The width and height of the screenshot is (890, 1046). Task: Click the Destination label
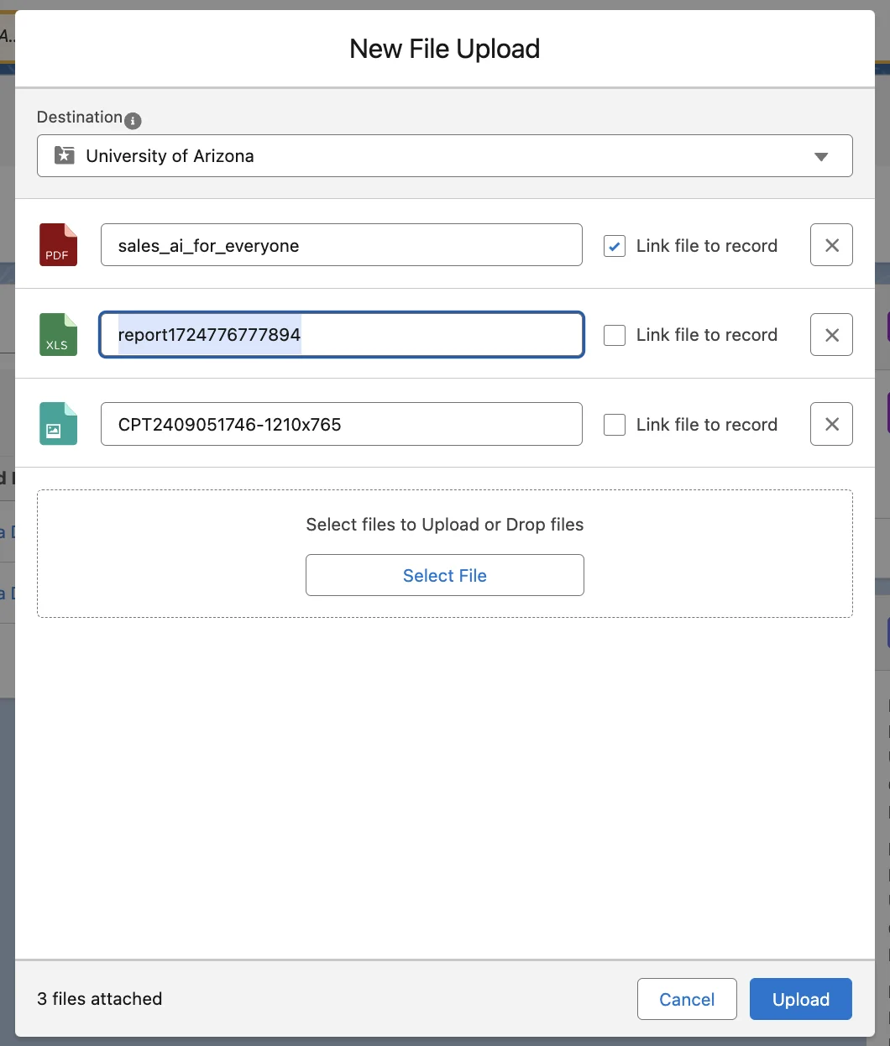pyautogui.click(x=80, y=117)
